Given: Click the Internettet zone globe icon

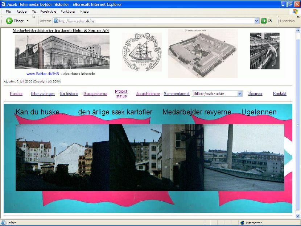Looking at the screenshot, I should click(x=242, y=223).
